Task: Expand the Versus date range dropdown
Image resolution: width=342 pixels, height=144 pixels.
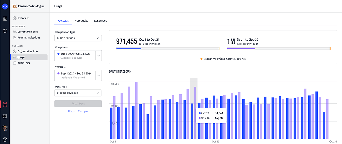Action: [x=78, y=76]
